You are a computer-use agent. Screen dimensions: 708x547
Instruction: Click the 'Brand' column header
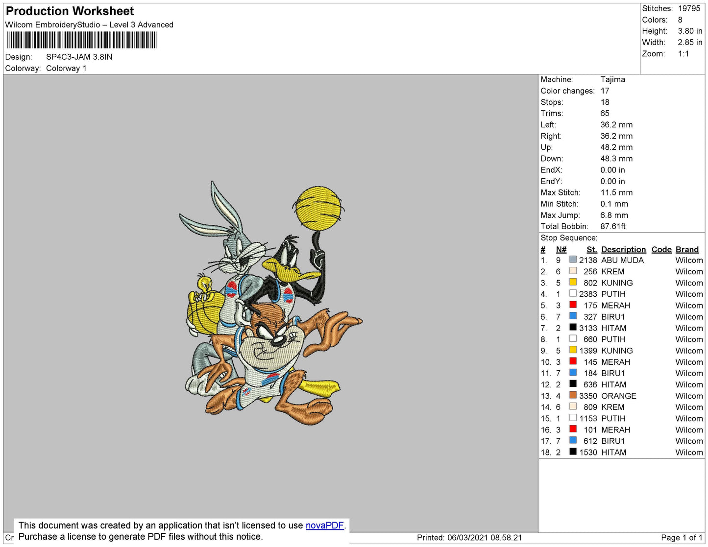click(x=687, y=250)
